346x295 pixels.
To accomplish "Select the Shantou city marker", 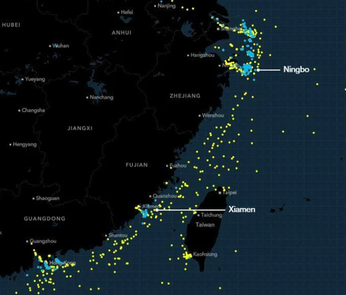I will click(106, 236).
